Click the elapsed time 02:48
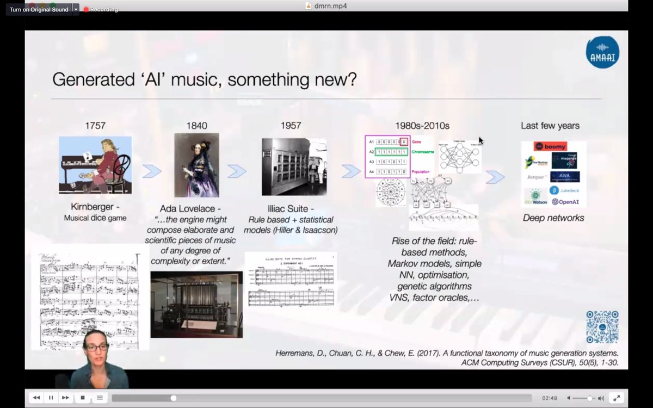Image resolution: width=653 pixels, height=408 pixels. pos(550,398)
